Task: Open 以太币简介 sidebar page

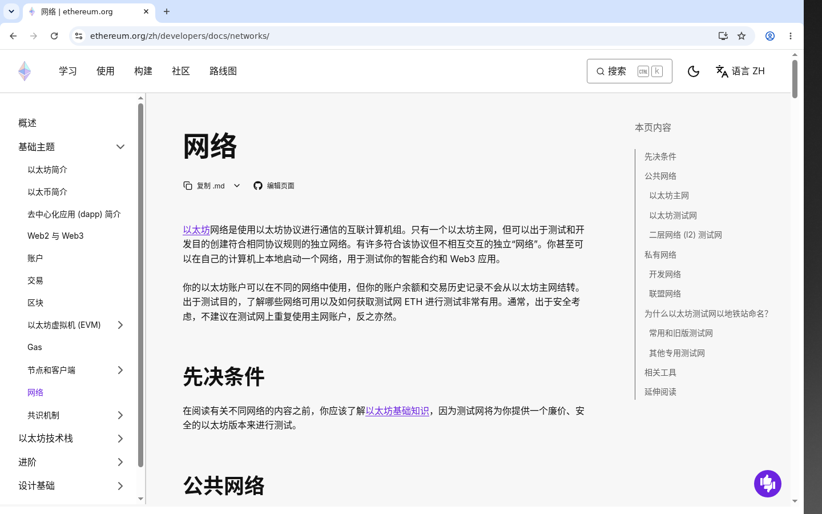Action: tap(47, 192)
